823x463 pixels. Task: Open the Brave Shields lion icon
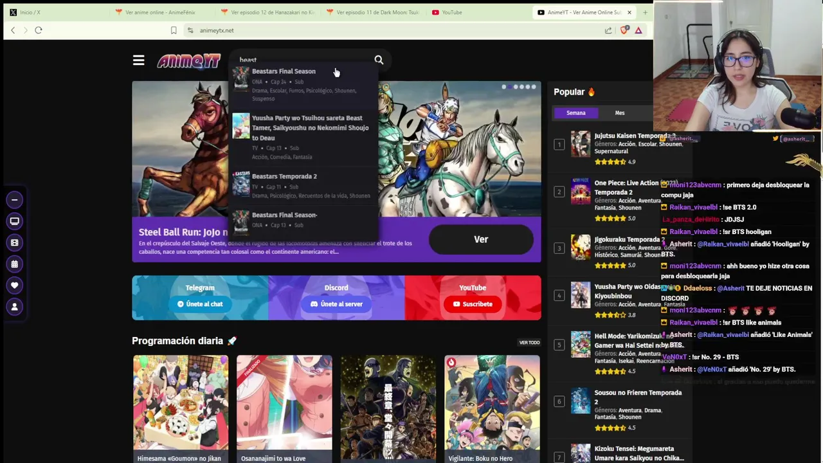[x=624, y=30]
